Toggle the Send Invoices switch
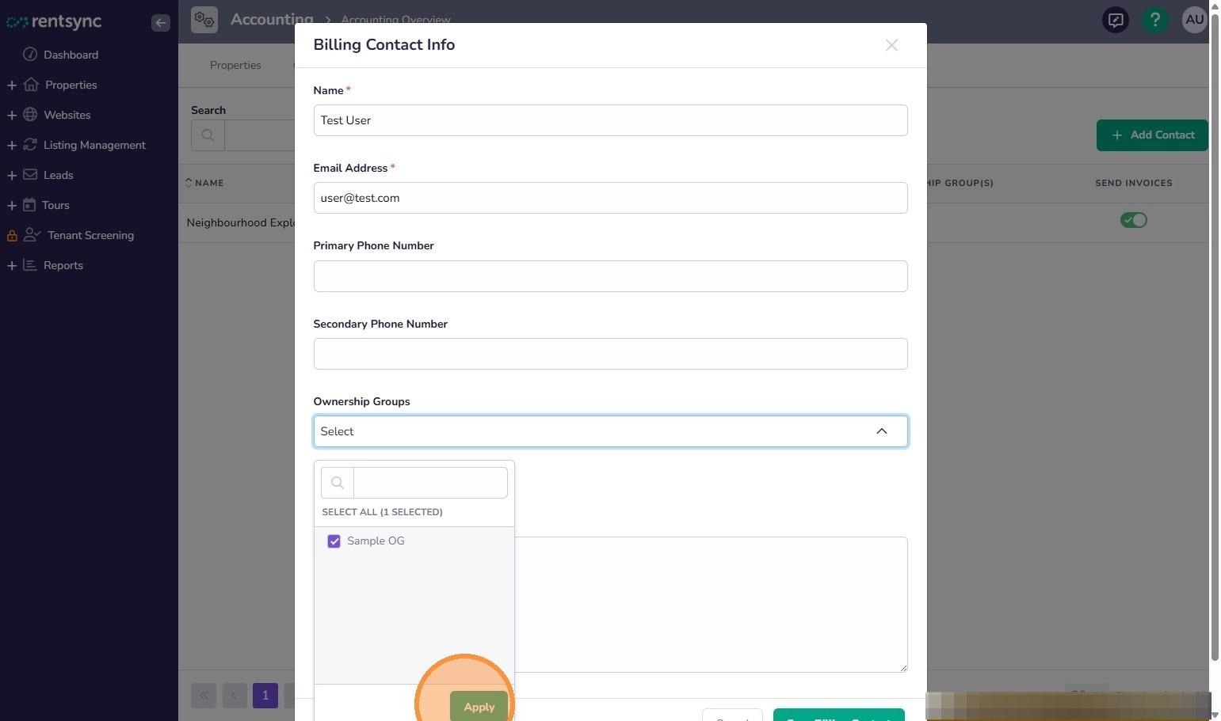 click(1134, 220)
